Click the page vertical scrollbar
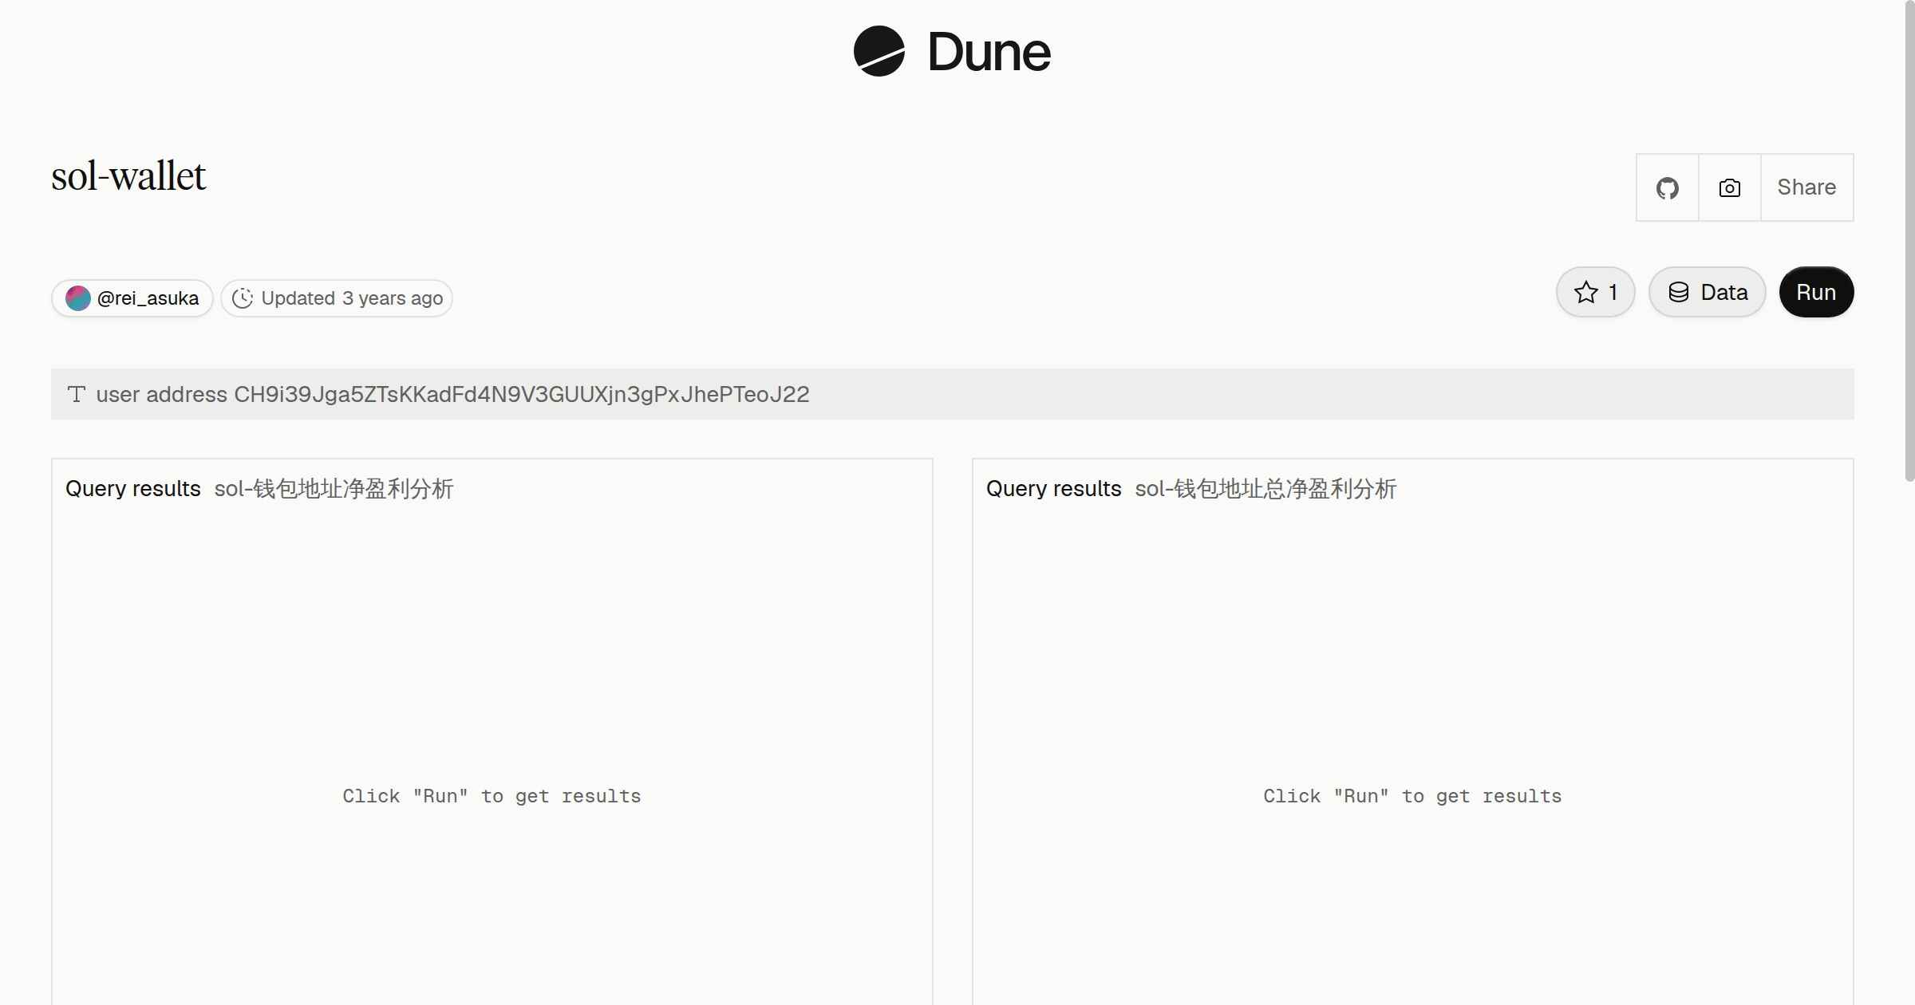Image resolution: width=1915 pixels, height=1005 pixels. click(1909, 239)
